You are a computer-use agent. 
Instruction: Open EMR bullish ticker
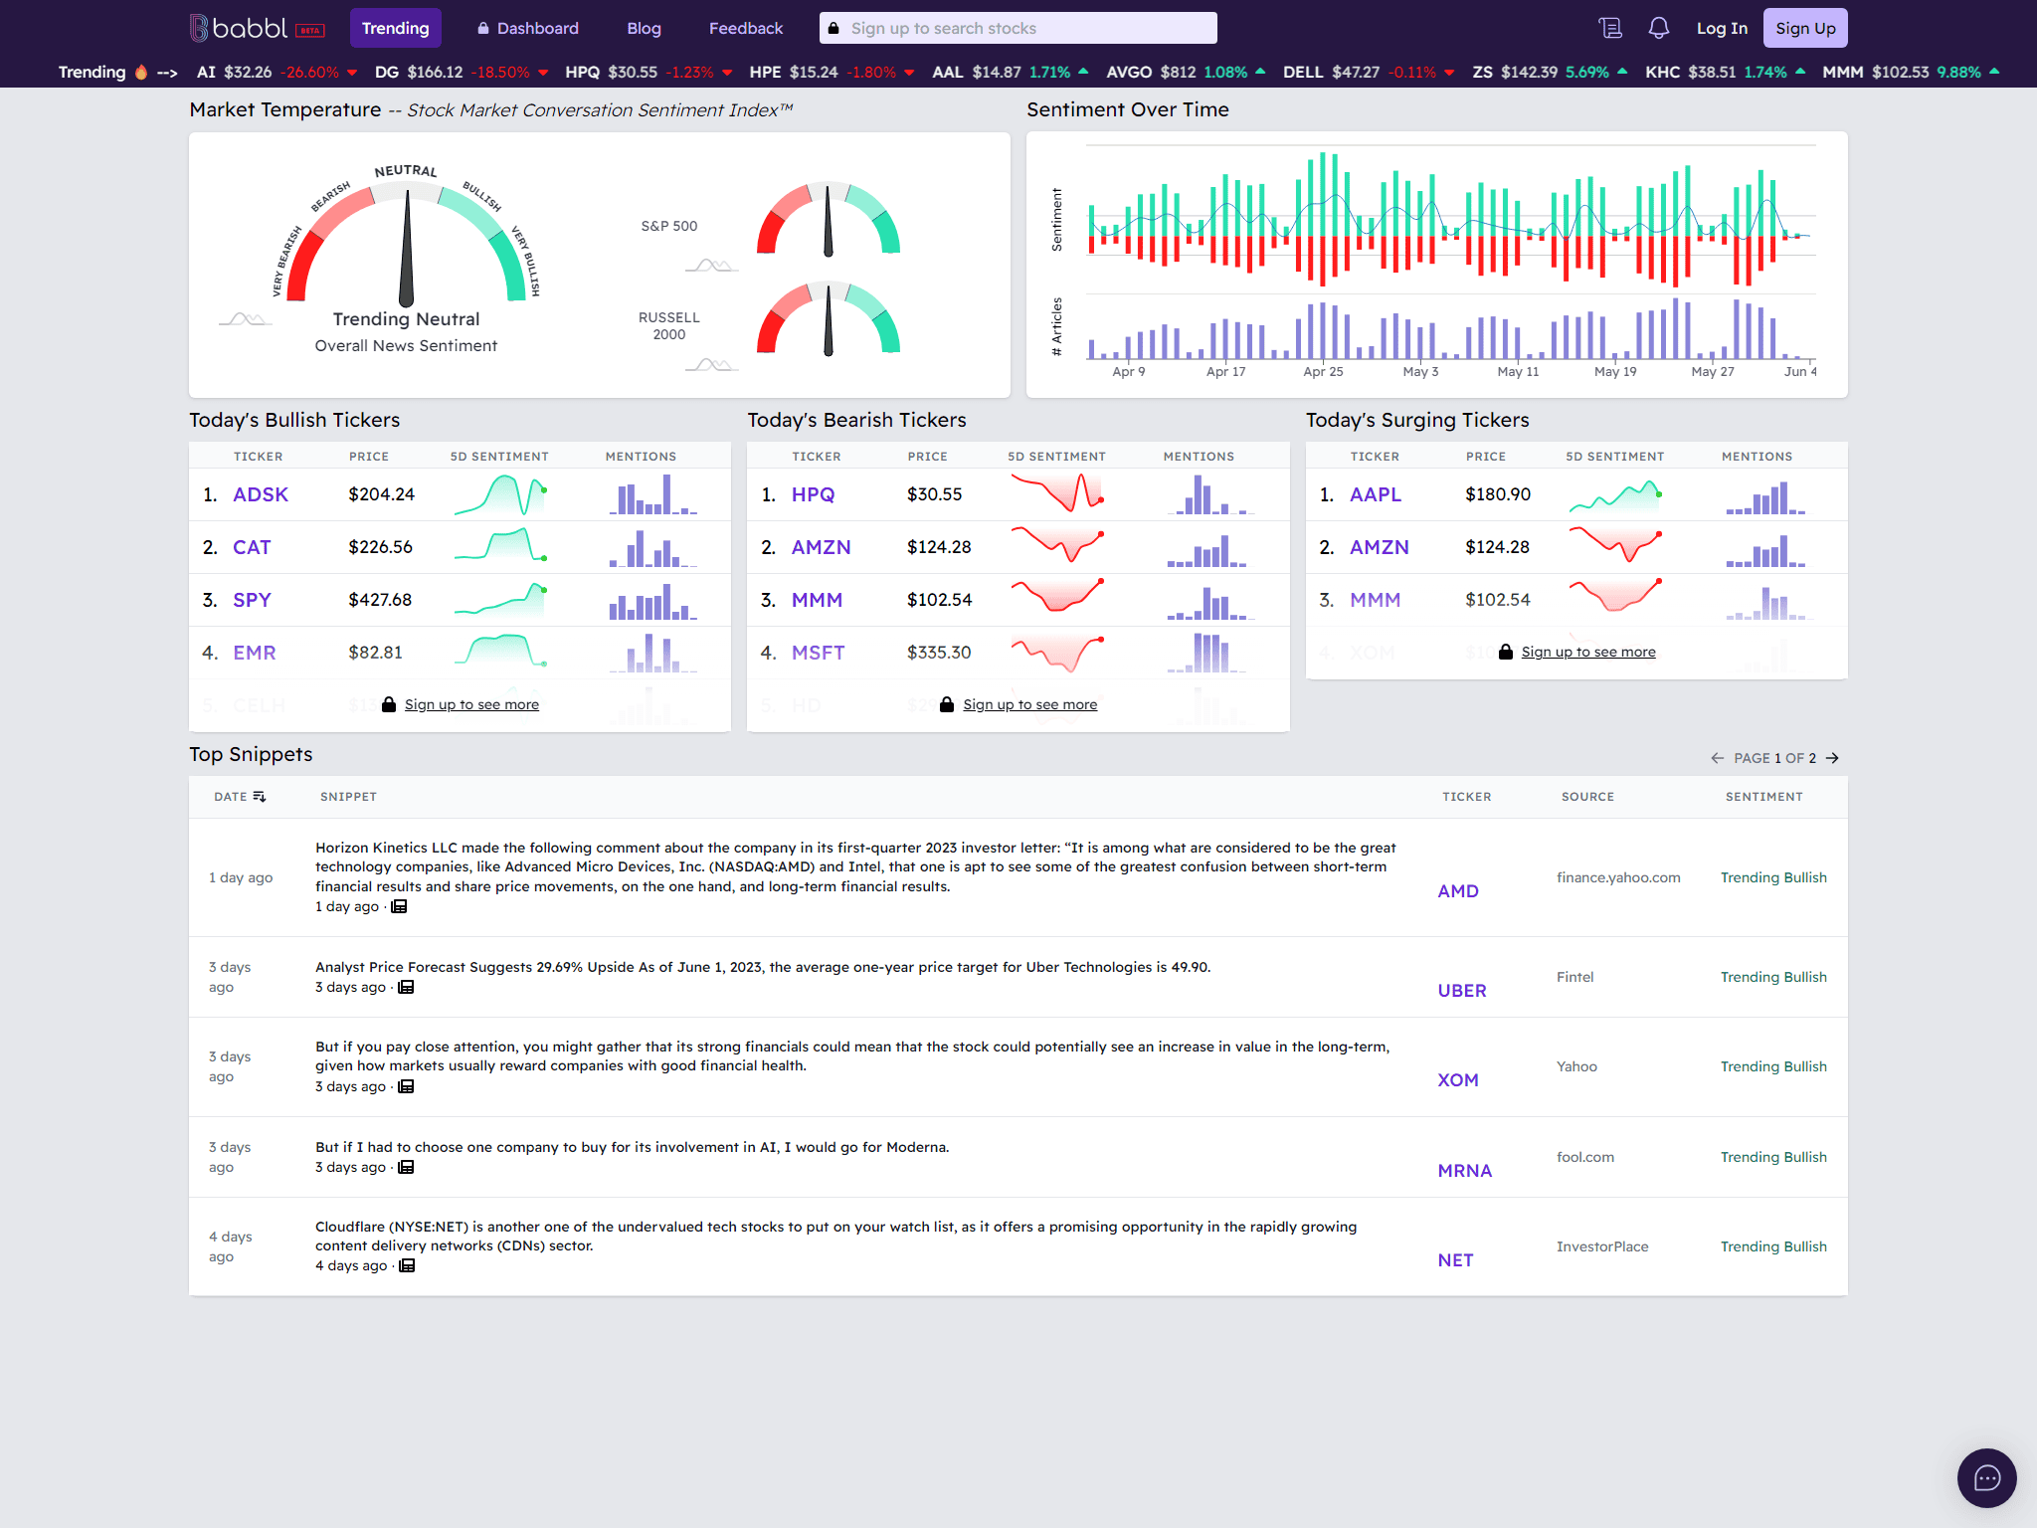pyautogui.click(x=255, y=653)
